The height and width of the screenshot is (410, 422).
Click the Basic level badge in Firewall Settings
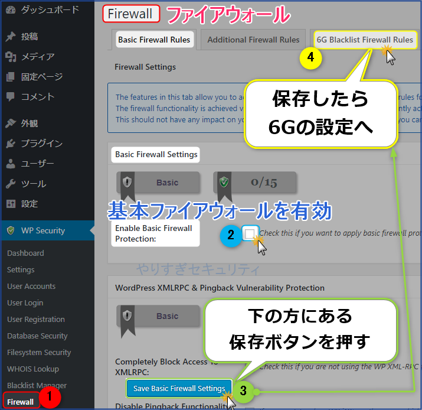[158, 183]
